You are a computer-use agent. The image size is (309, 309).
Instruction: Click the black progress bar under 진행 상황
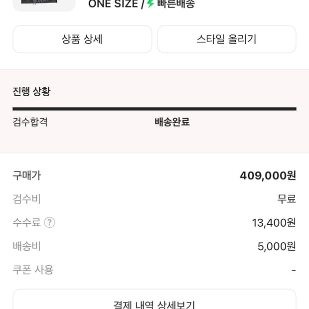point(154,109)
